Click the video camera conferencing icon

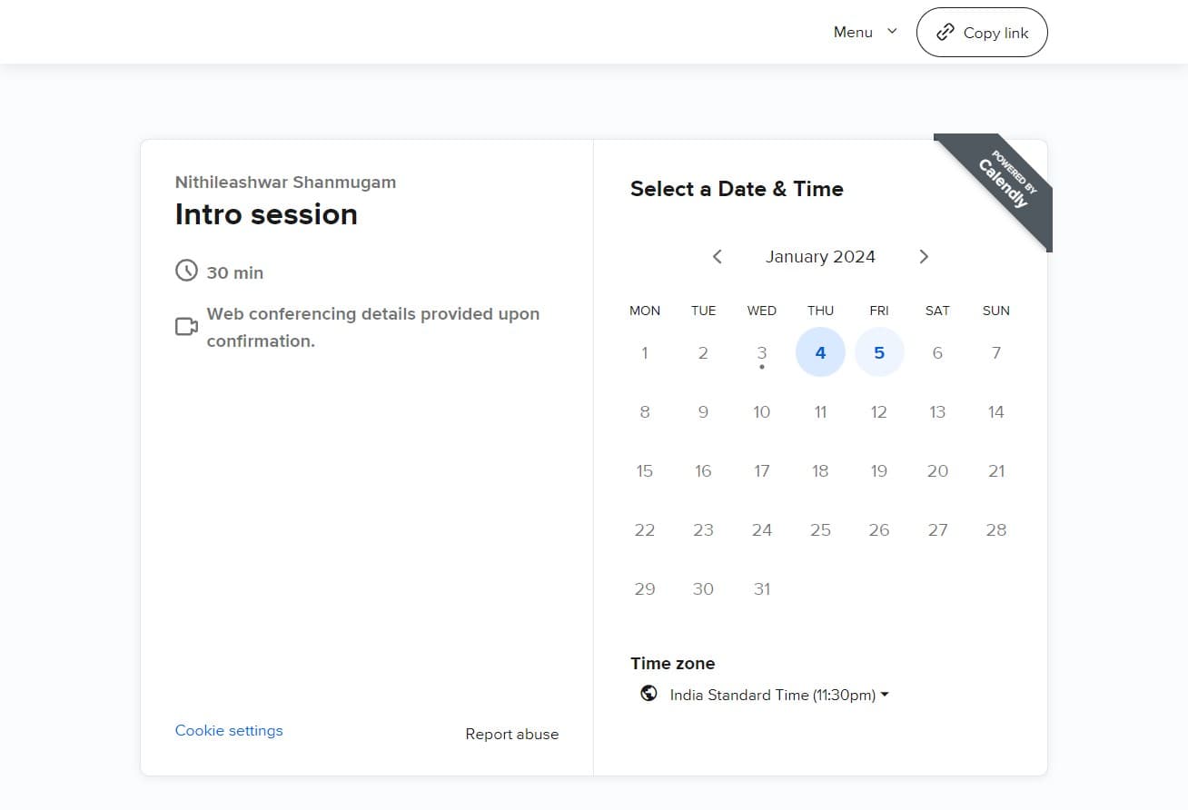click(186, 327)
